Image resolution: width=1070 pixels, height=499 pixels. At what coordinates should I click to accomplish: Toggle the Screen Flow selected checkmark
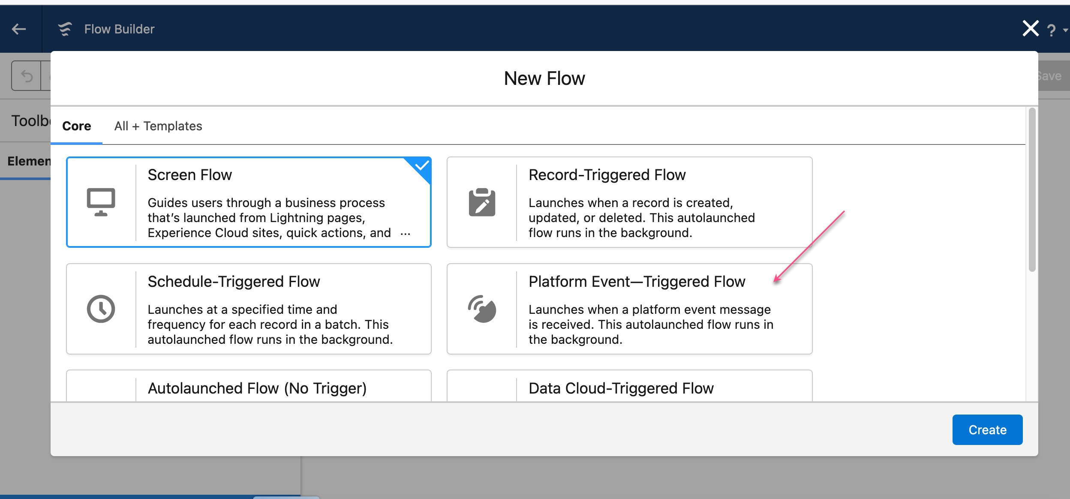click(421, 166)
